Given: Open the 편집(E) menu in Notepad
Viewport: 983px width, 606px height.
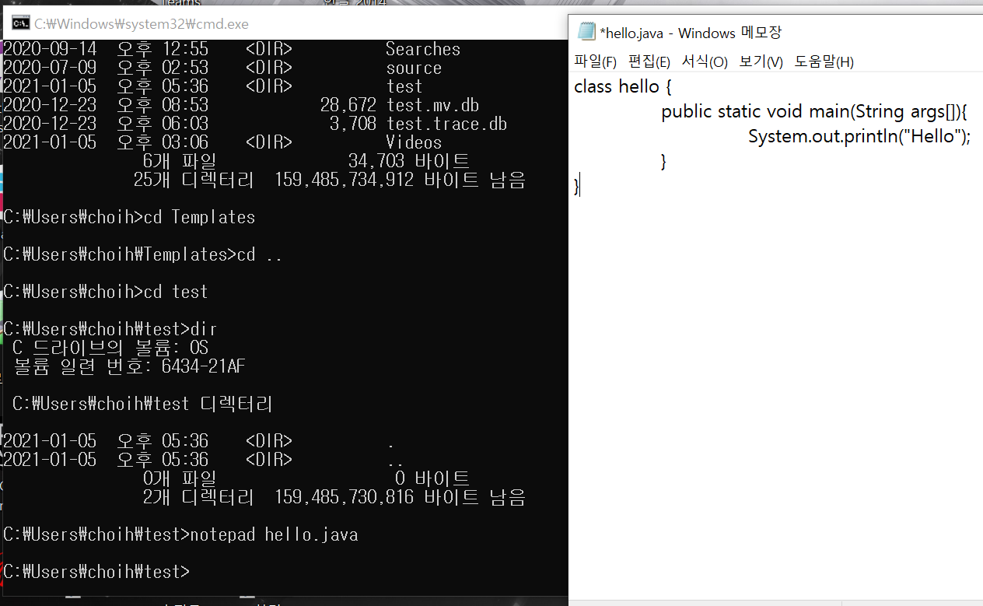Looking at the screenshot, I should click(x=649, y=61).
